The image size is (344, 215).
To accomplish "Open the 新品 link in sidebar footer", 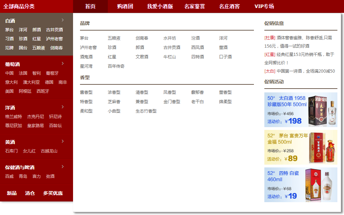I will tap(11, 193).
